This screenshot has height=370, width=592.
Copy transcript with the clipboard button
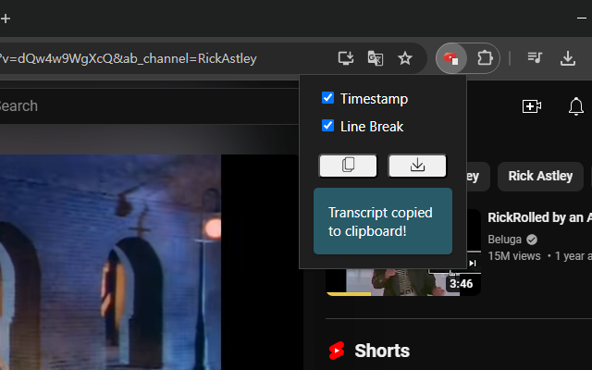[x=348, y=166]
